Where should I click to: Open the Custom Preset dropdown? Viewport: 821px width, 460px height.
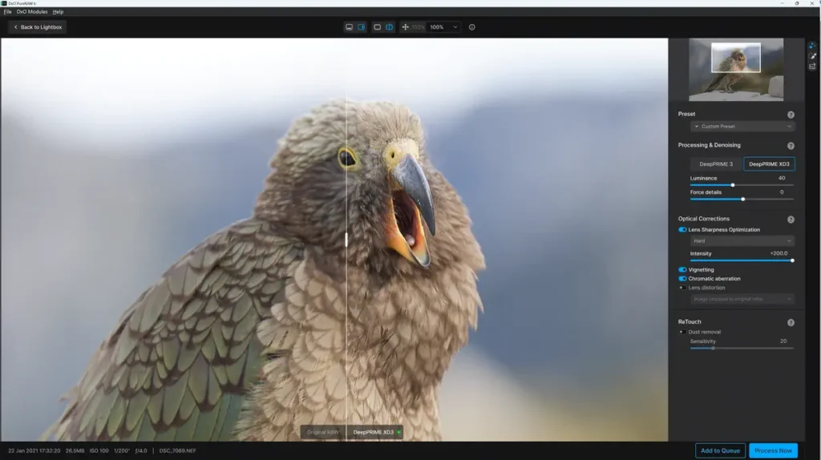pos(742,127)
